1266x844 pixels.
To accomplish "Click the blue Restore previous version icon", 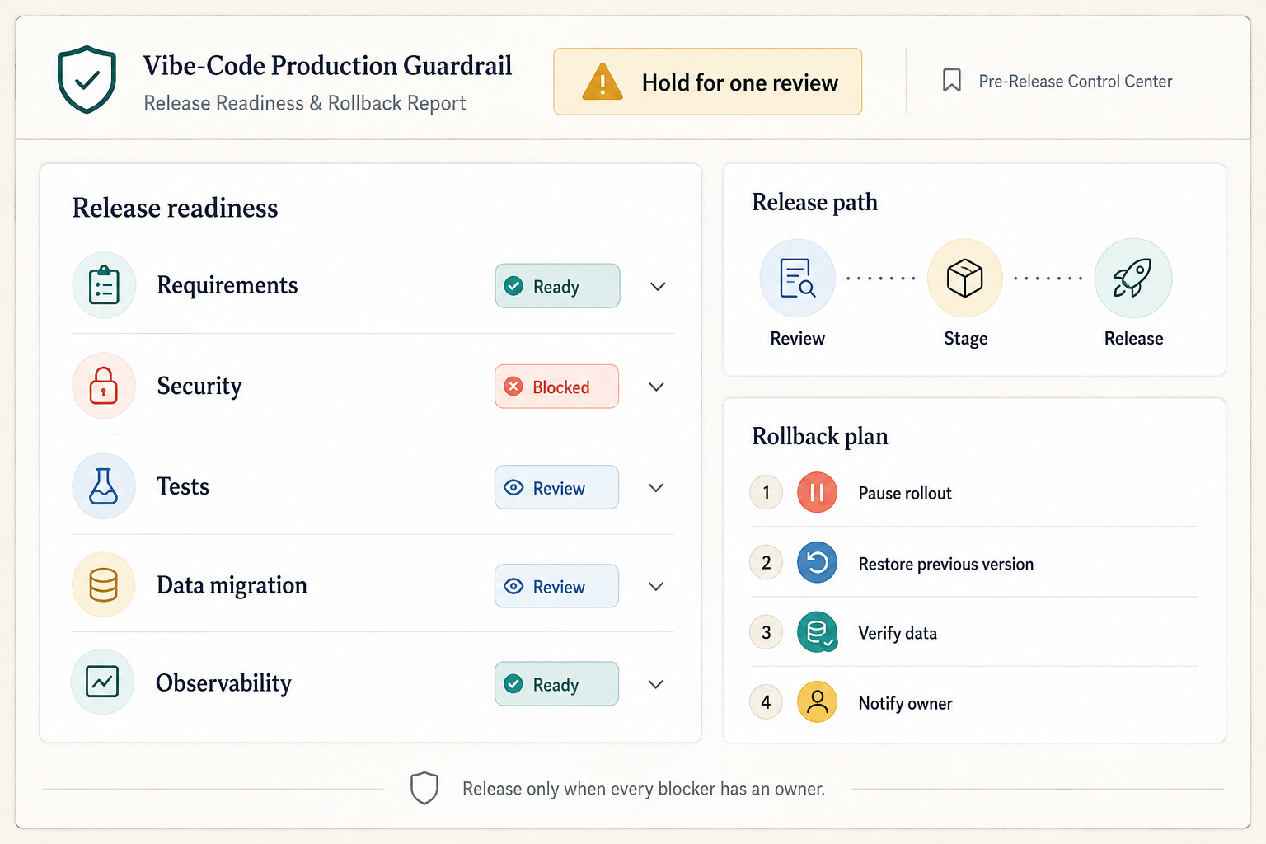I will (x=818, y=563).
